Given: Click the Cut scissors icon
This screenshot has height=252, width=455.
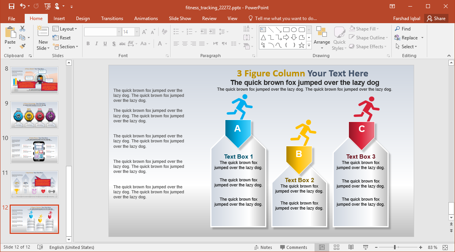Looking at the screenshot, I should coord(22,29).
